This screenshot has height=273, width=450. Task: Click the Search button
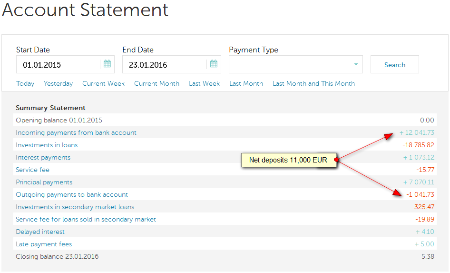pyautogui.click(x=395, y=65)
